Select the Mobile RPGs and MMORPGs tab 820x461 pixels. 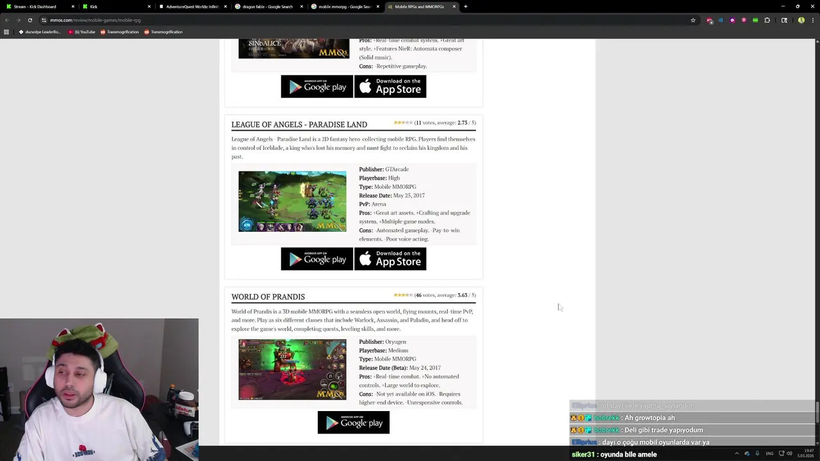(x=421, y=6)
